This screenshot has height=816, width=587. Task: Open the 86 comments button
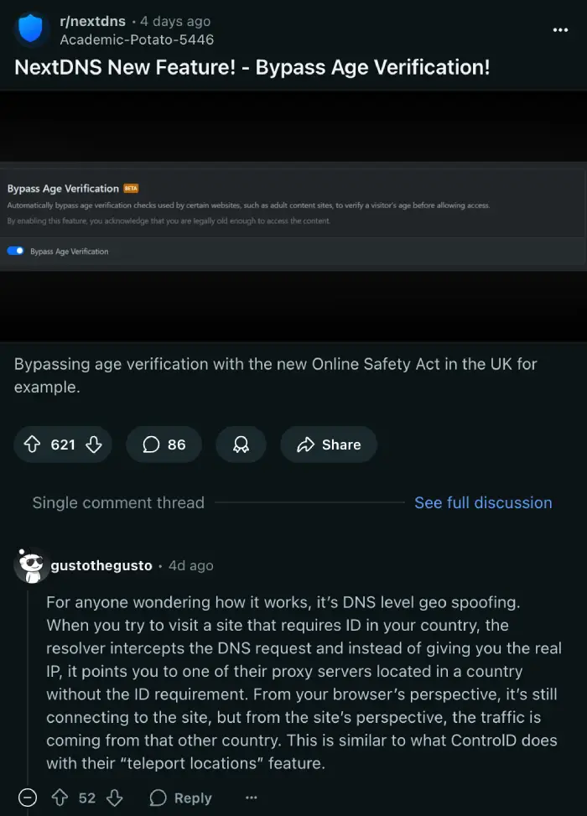pyautogui.click(x=164, y=444)
